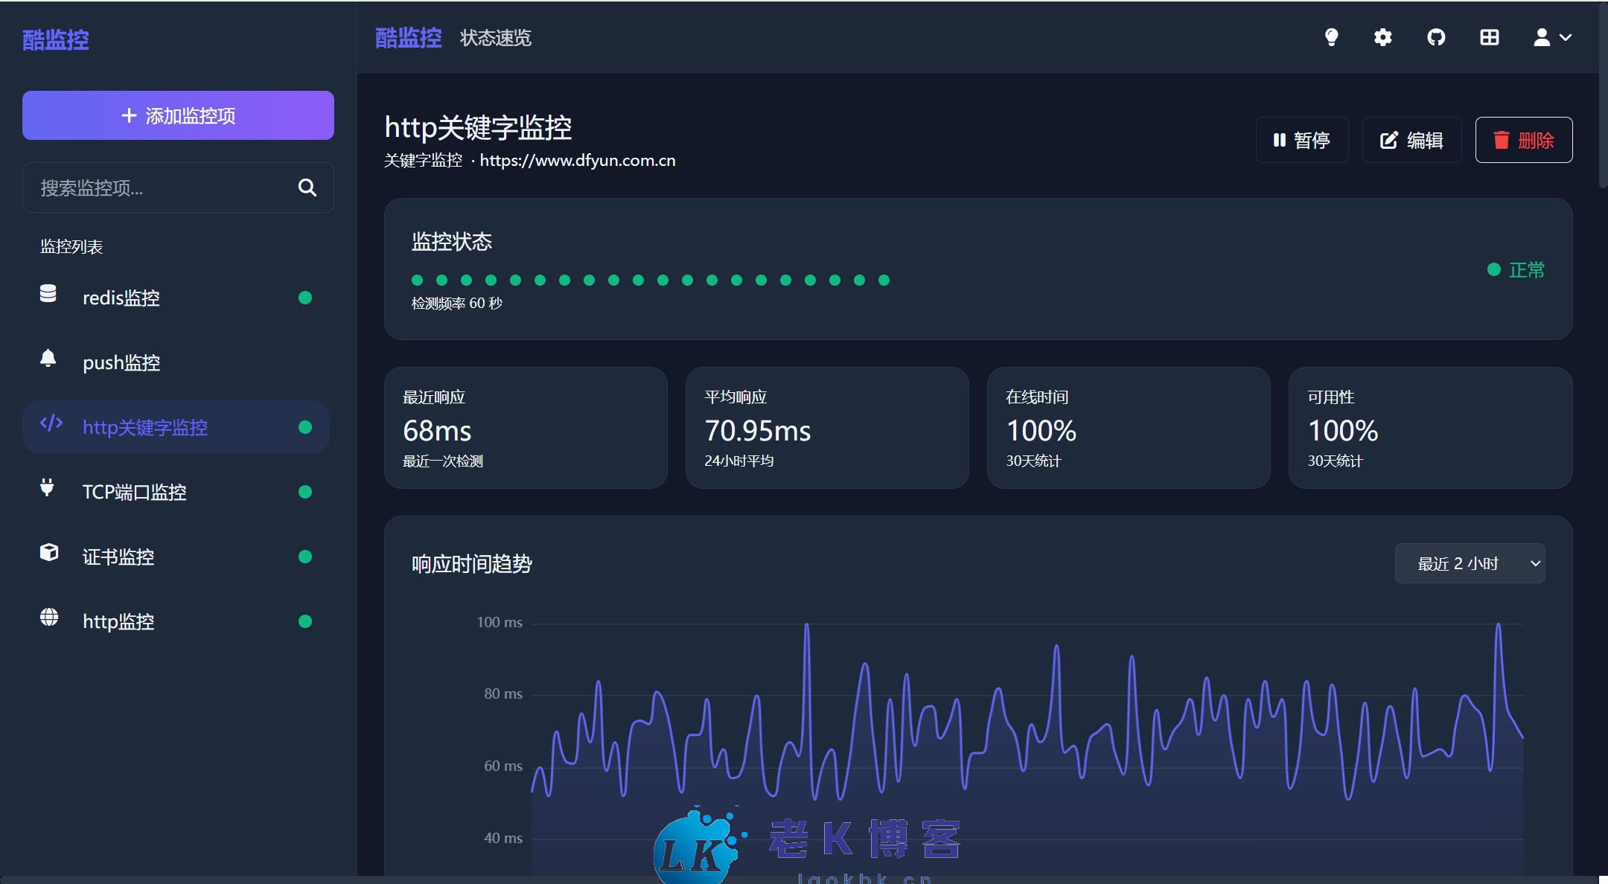Viewport: 1608px width, 884px height.
Task: Click the http监控 globe icon
Action: (x=48, y=618)
